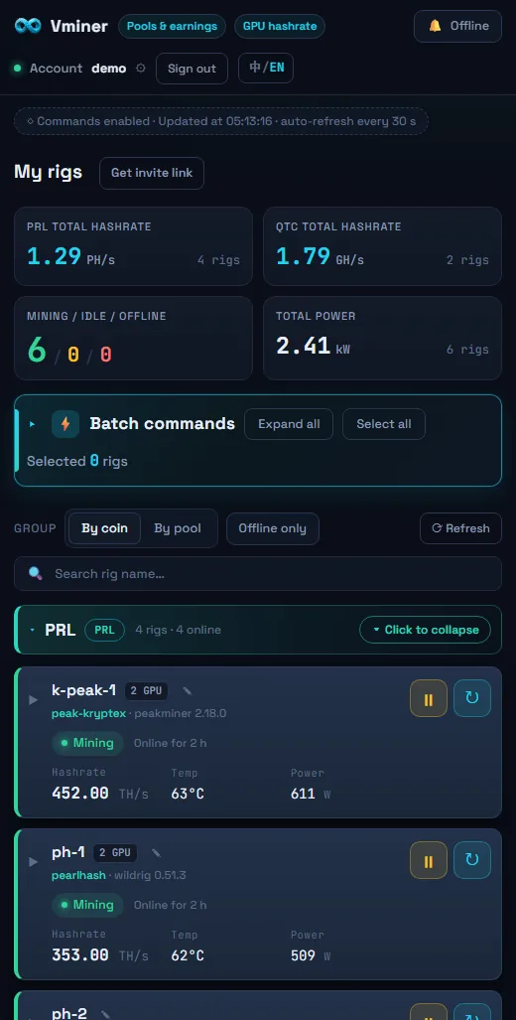Click the Mining status badge on k-peak-1
This screenshot has height=1020, width=516.
87,743
